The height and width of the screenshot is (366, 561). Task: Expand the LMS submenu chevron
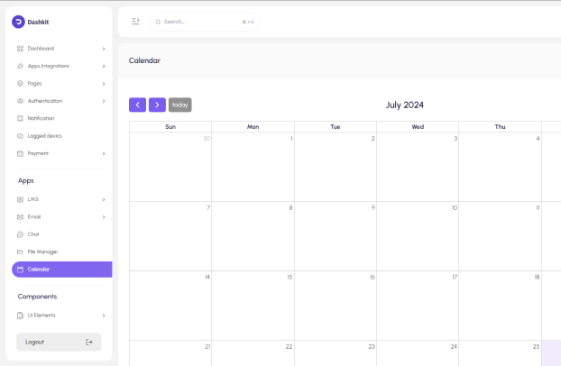pyautogui.click(x=104, y=199)
